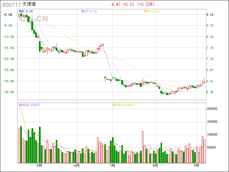Click the +0.0% percentage axis label
This screenshot has width=229, height=172.
8,15
